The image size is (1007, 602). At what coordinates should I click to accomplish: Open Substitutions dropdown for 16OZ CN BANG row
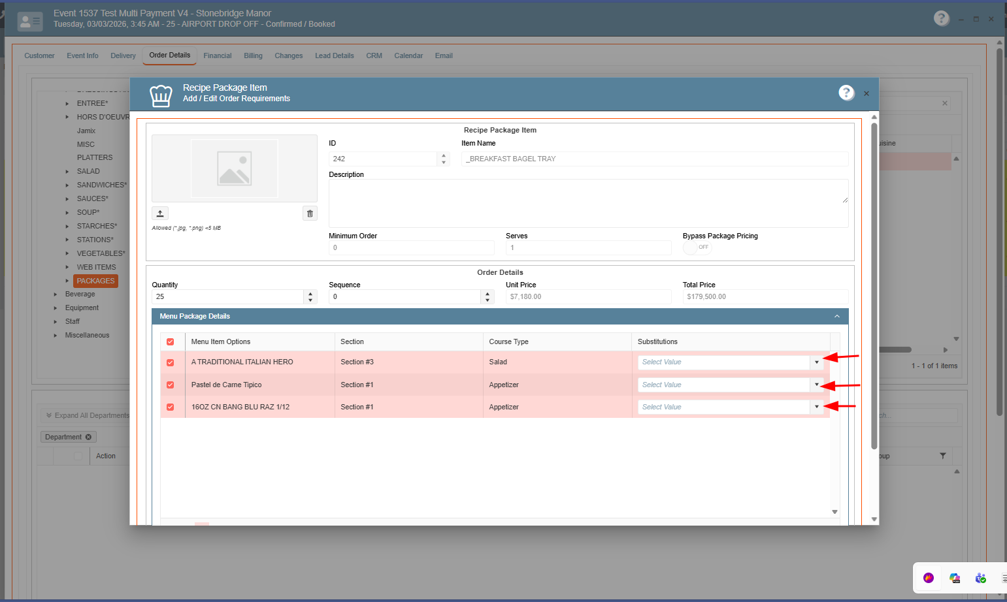816,407
